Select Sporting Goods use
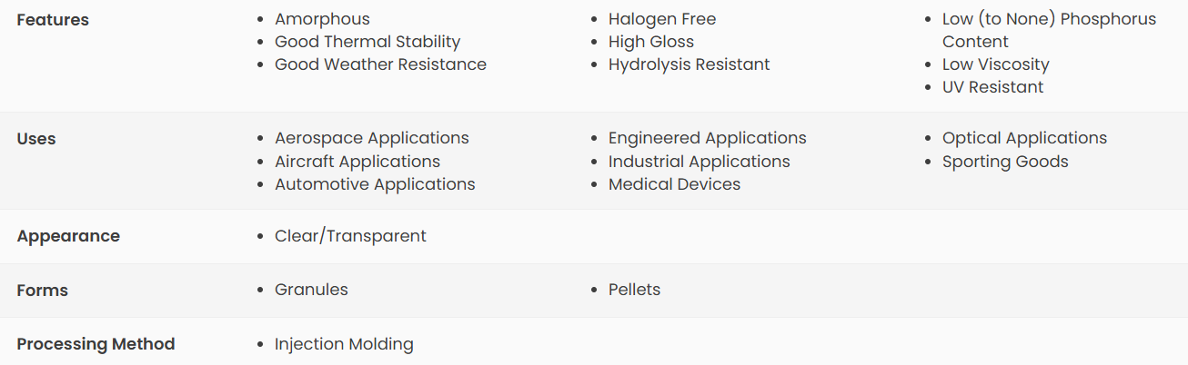 click(x=1005, y=162)
